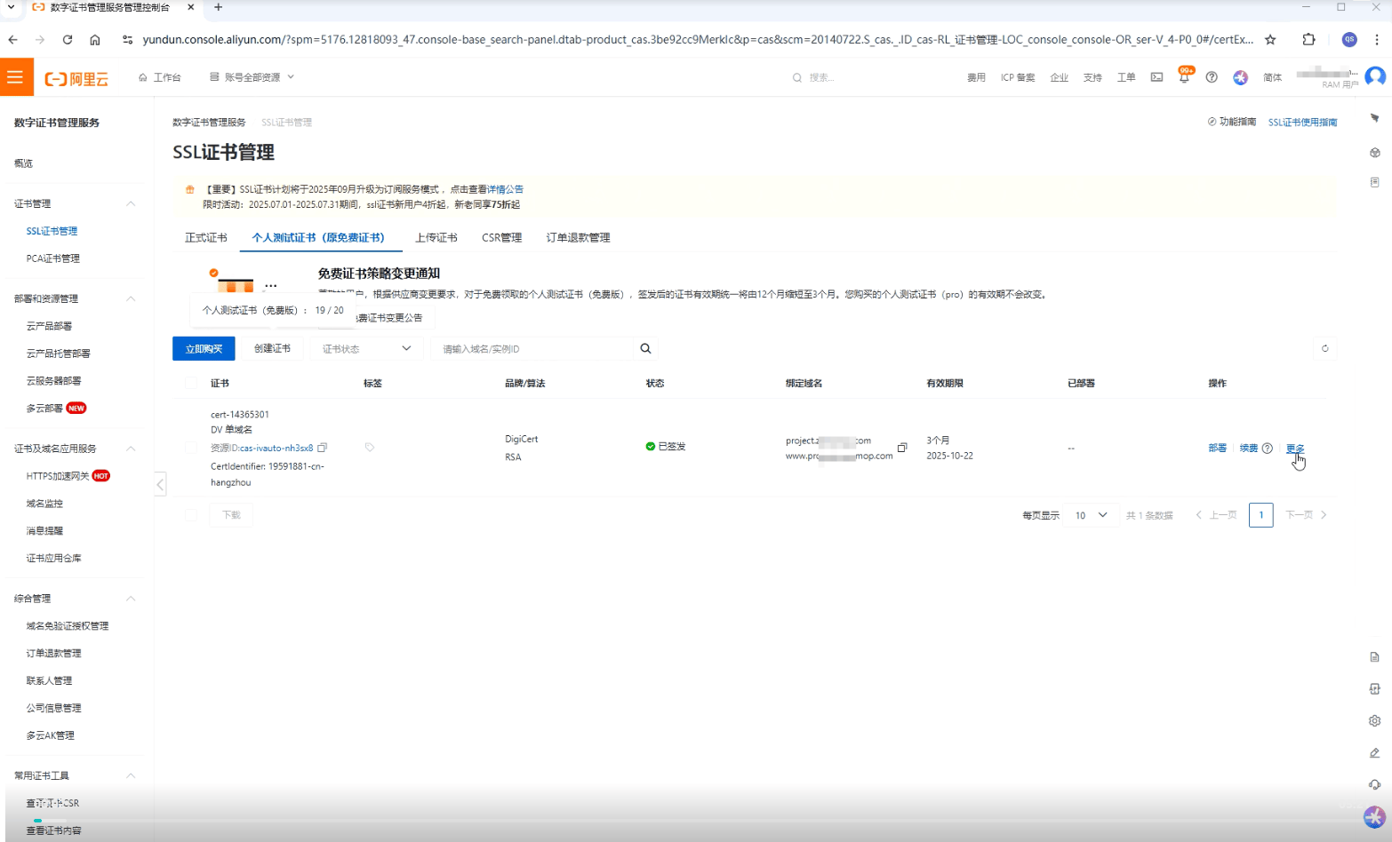
Task: Copy the bound domain names
Action: tap(902, 448)
